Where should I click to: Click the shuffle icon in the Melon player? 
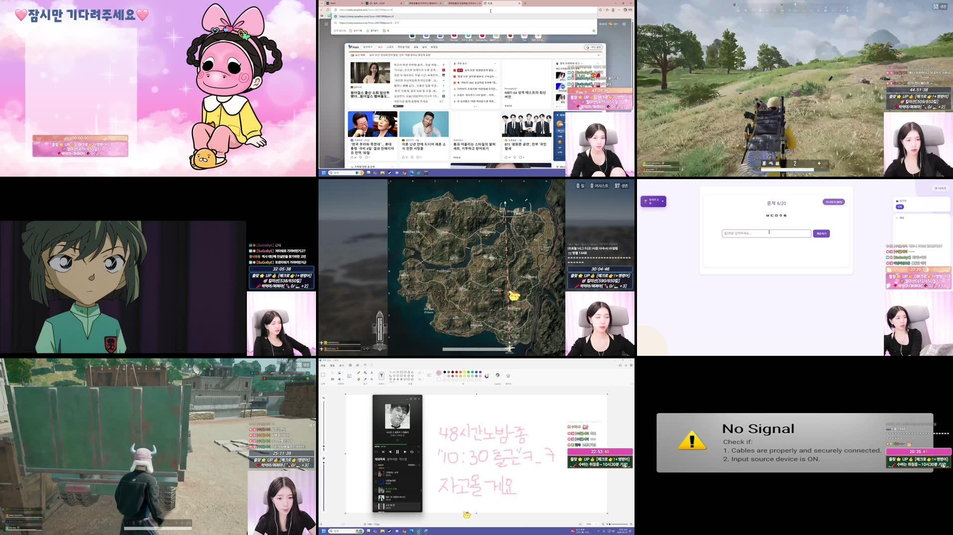[383, 452]
